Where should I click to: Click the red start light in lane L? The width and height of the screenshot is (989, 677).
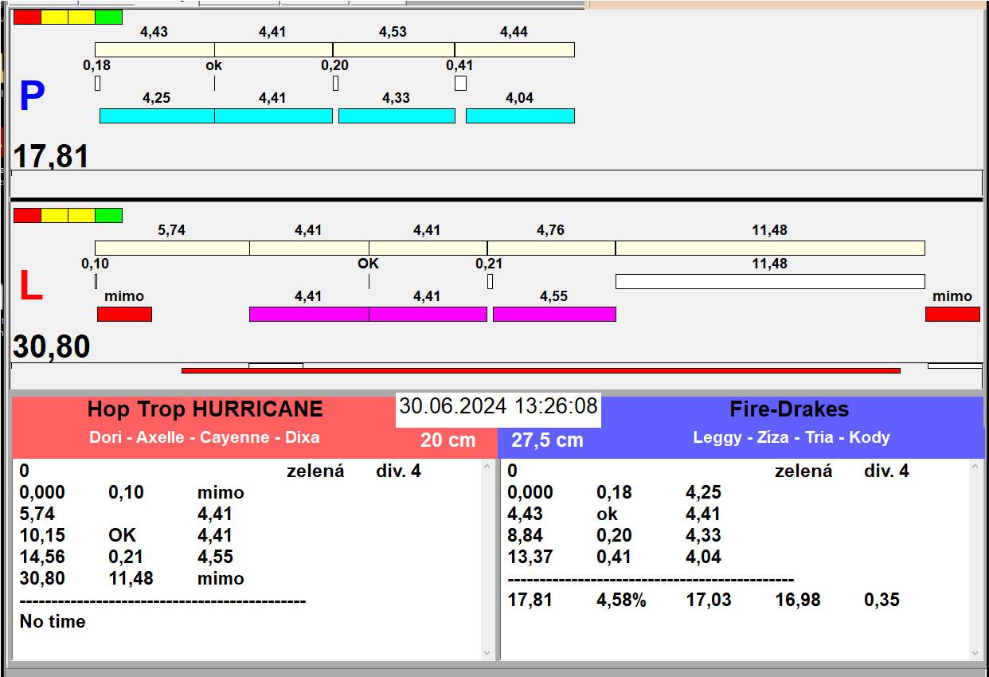(27, 215)
